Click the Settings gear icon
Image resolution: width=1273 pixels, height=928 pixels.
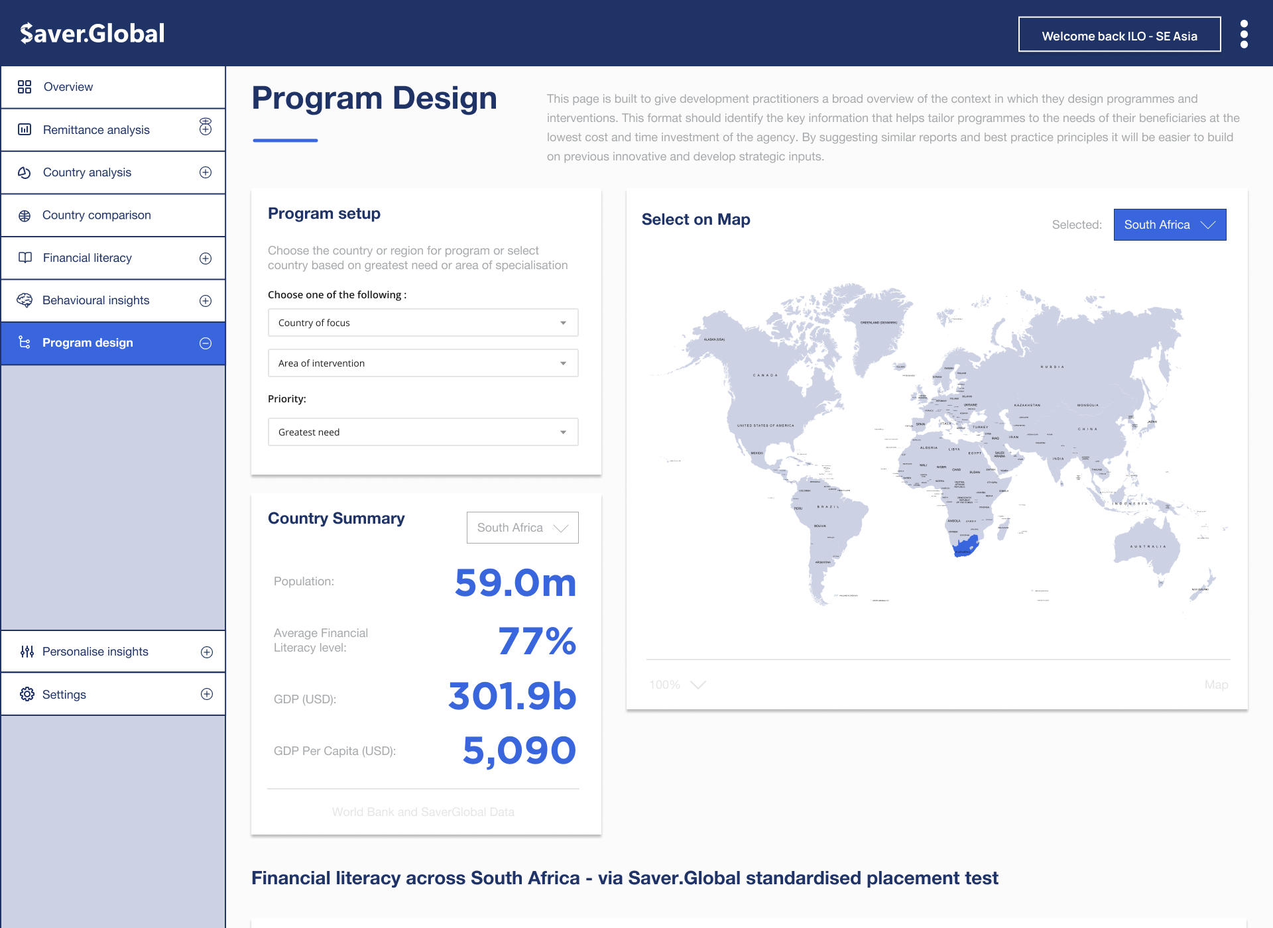click(x=27, y=694)
